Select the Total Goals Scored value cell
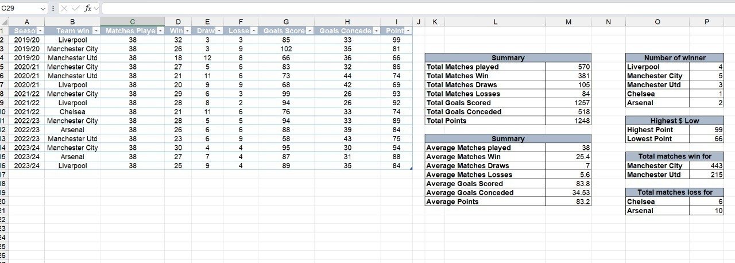Image resolution: width=735 pixels, height=263 pixels. click(568, 103)
